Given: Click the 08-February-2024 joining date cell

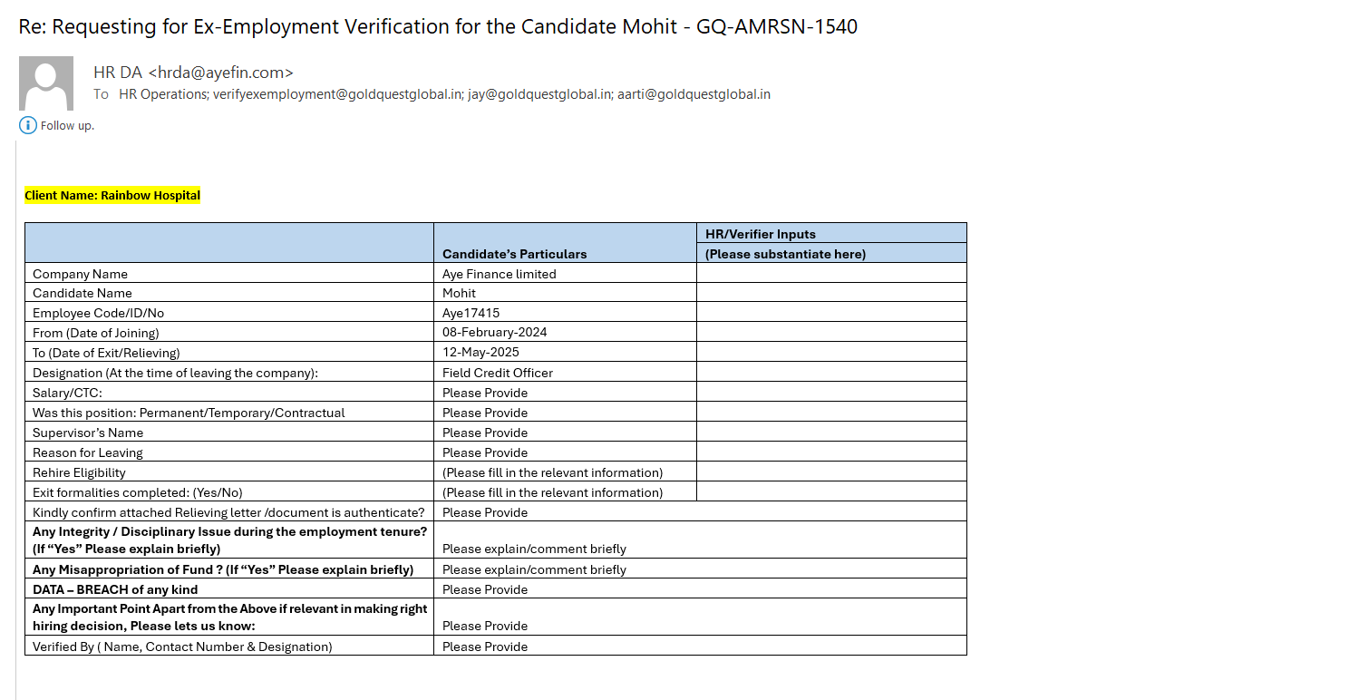Looking at the screenshot, I should (x=495, y=333).
